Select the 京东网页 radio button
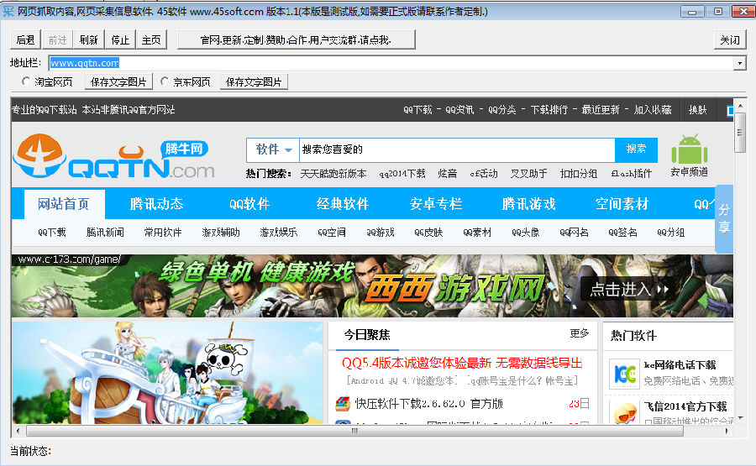The height and width of the screenshot is (466, 756). click(x=165, y=81)
